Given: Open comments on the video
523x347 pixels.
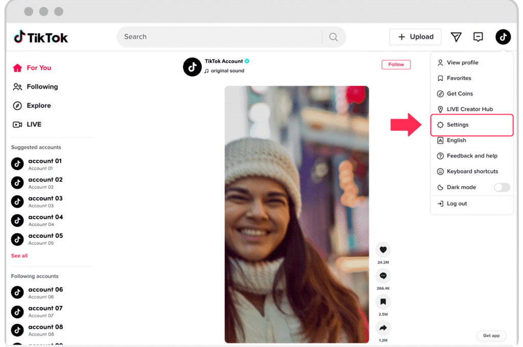Looking at the screenshot, I should 383,275.
